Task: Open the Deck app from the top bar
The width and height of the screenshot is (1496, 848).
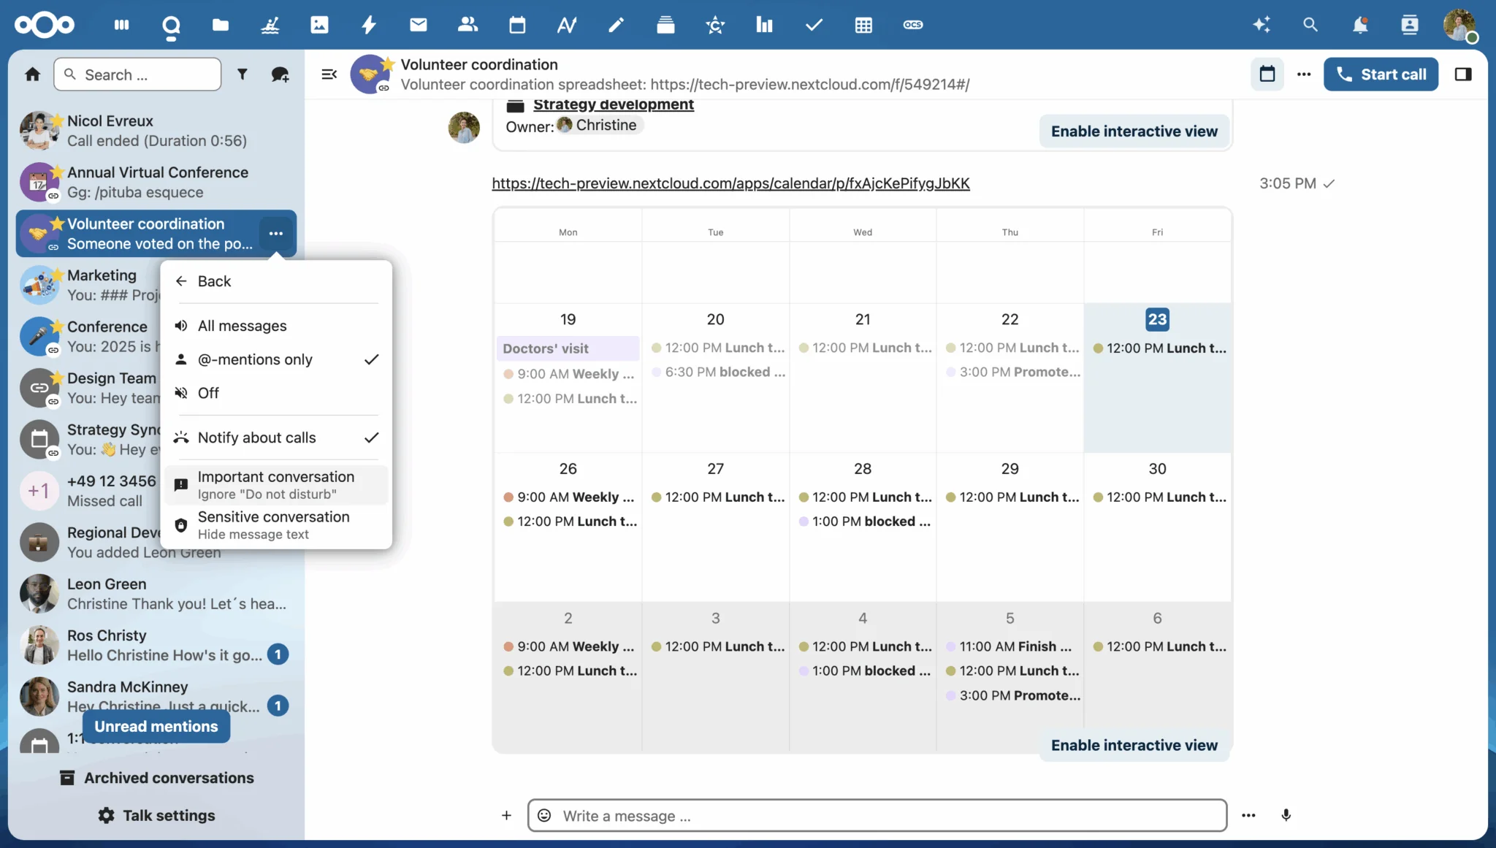Action: point(665,24)
